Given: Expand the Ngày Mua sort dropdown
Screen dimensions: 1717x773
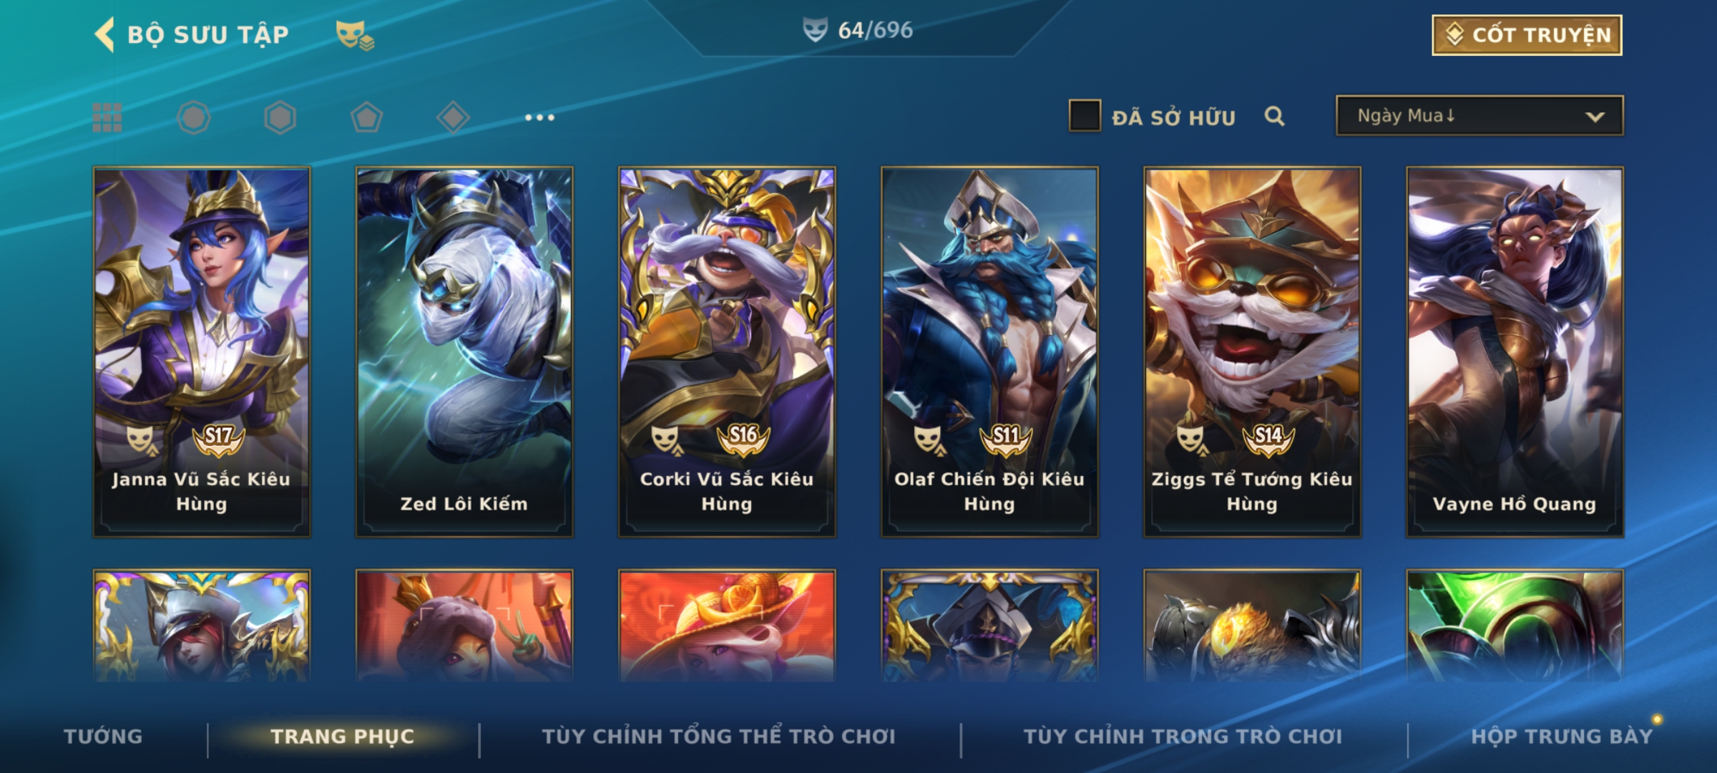Looking at the screenshot, I should click(x=1479, y=115).
